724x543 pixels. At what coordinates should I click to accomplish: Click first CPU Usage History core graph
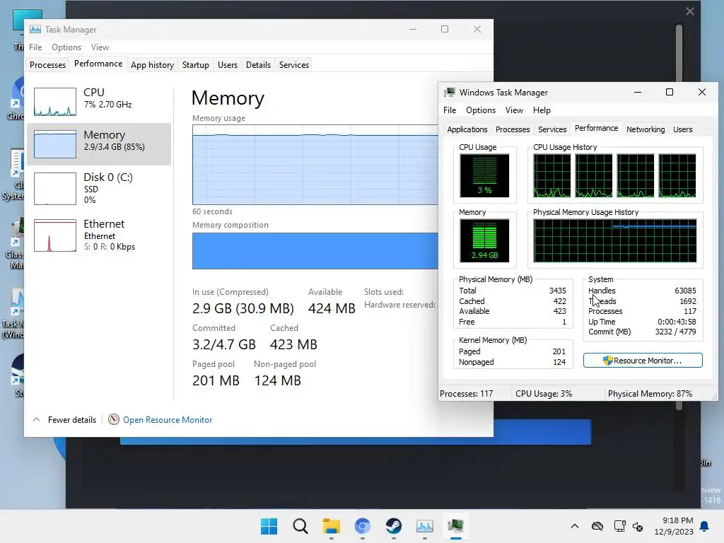pyautogui.click(x=551, y=175)
